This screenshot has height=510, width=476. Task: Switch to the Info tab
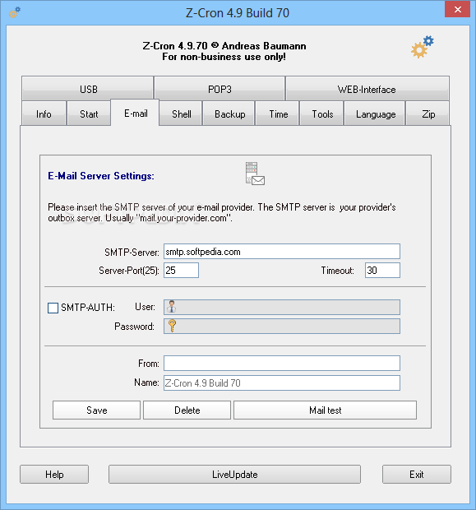pyautogui.click(x=44, y=114)
